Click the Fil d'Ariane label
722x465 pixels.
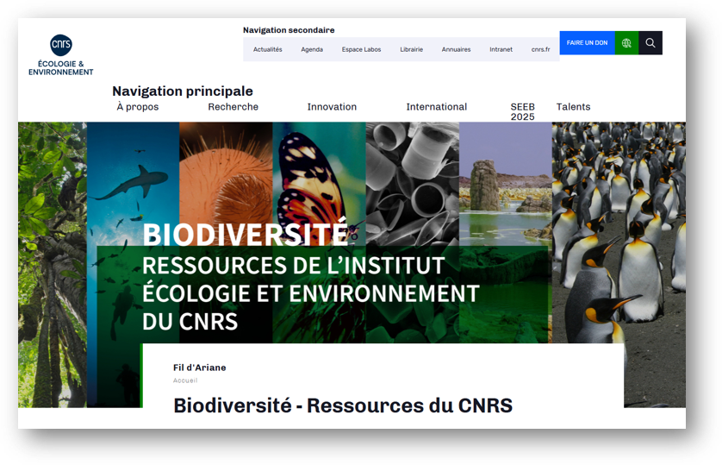coord(199,368)
